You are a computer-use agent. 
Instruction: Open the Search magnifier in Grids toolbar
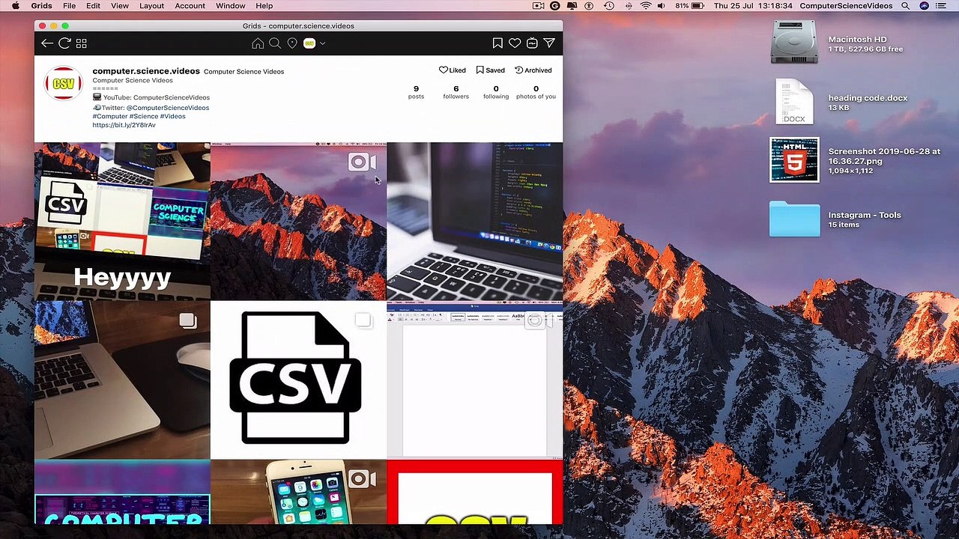click(x=275, y=43)
